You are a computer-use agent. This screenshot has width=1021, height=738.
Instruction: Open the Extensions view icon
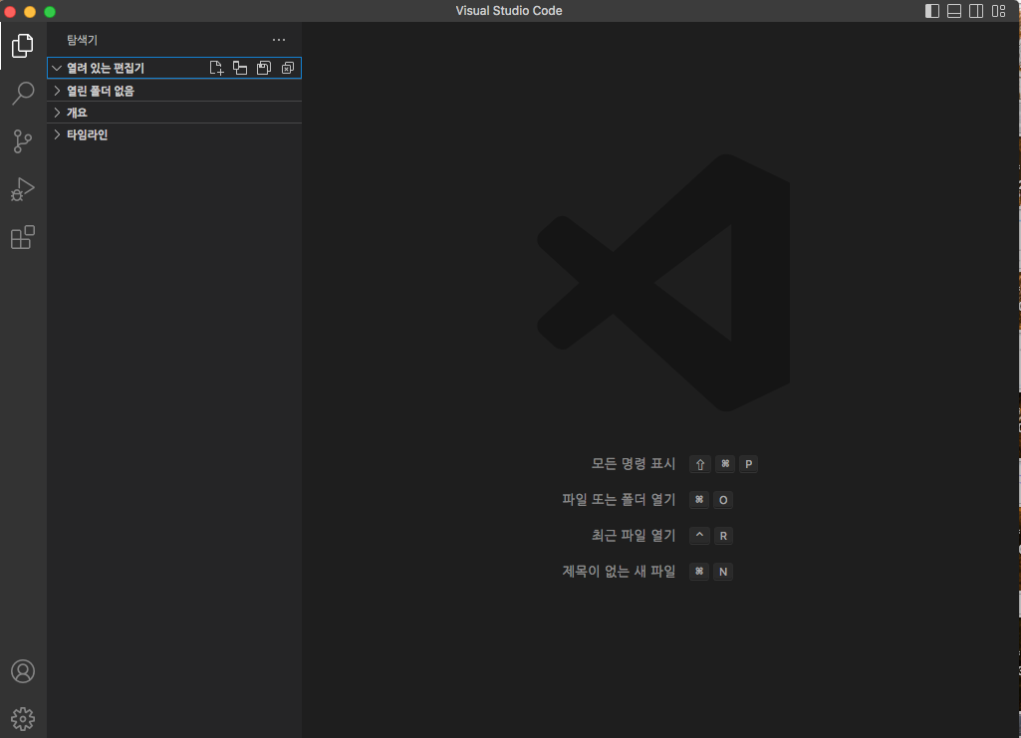tap(23, 237)
